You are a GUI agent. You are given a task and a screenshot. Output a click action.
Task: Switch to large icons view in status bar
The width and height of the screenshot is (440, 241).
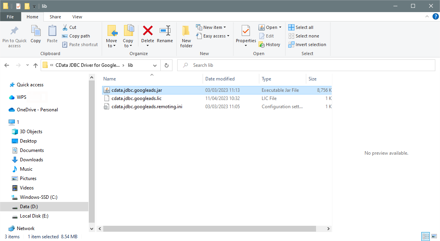434,236
